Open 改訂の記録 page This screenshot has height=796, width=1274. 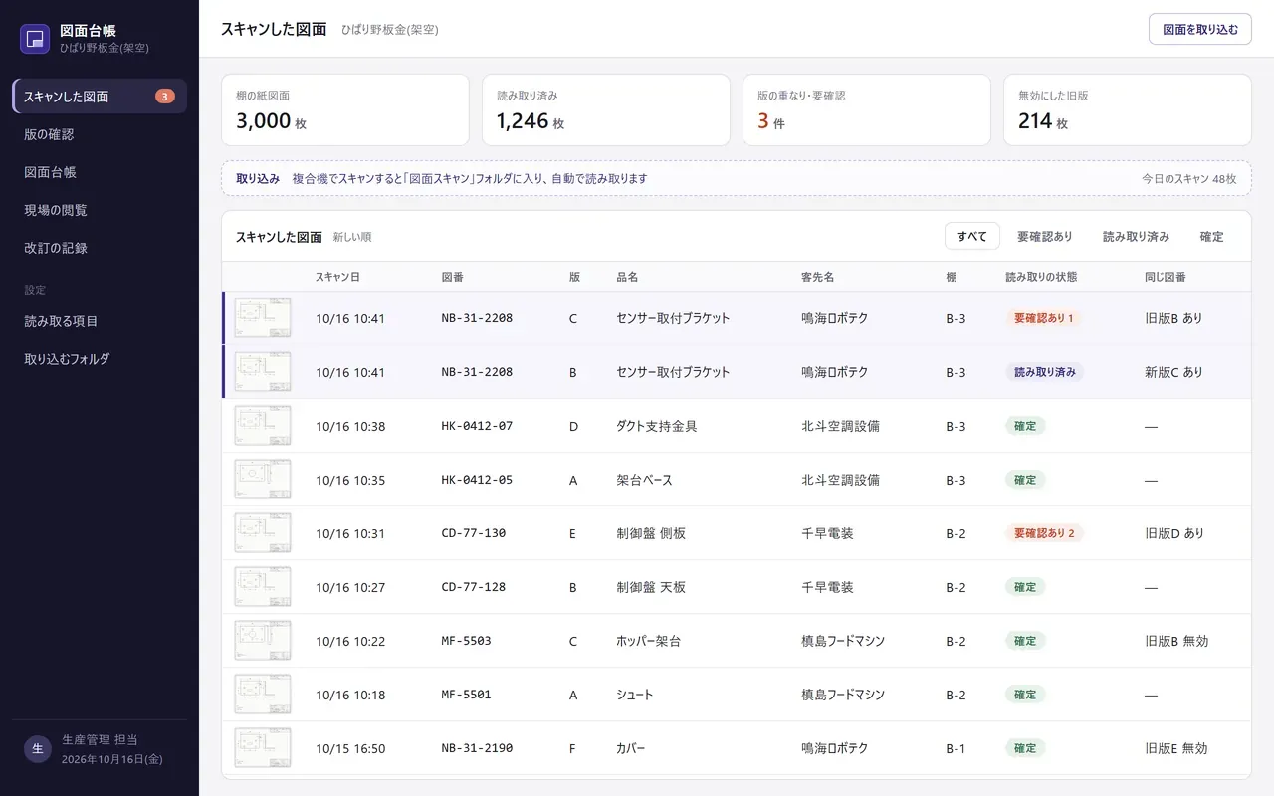100,248
